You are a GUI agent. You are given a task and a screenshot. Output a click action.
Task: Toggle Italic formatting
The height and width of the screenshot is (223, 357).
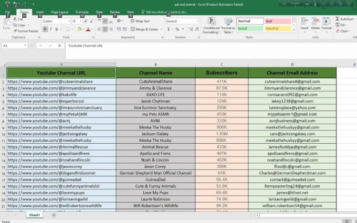pos(51,29)
